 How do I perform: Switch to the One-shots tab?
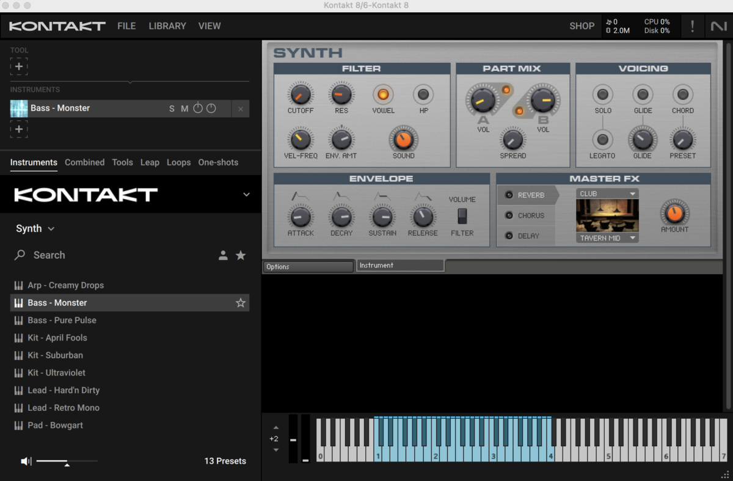pos(218,162)
